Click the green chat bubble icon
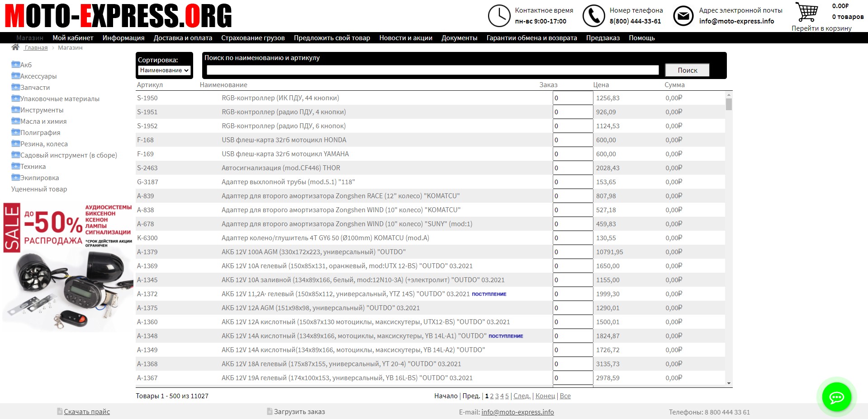The width and height of the screenshot is (868, 419). 836,397
